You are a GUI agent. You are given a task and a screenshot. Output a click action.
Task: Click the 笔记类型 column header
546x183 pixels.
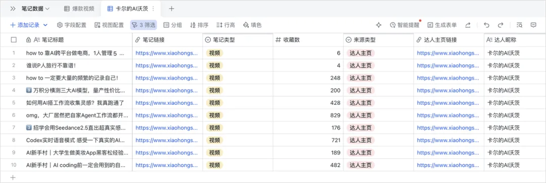point(238,40)
